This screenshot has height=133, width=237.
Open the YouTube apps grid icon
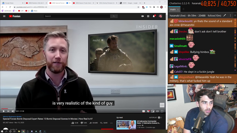[148, 16]
